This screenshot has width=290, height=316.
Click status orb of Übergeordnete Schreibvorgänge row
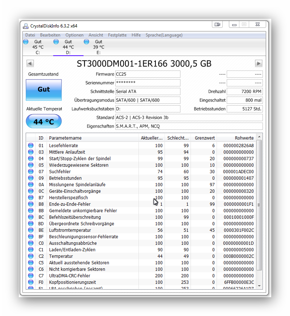pos(31,223)
